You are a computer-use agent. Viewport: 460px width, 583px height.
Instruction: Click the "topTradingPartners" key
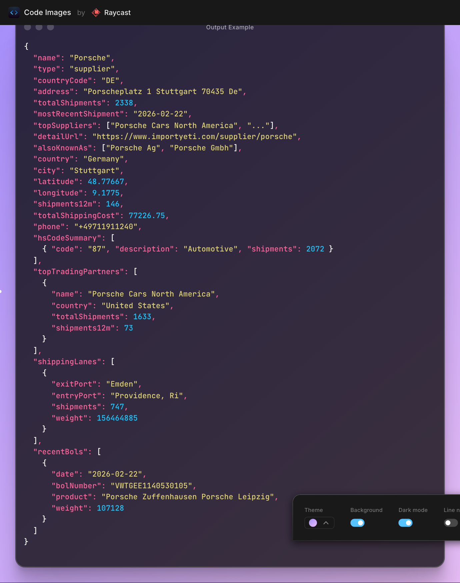78,272
